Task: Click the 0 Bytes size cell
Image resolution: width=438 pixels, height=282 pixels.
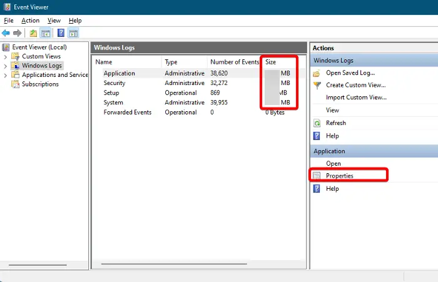Action: point(275,113)
